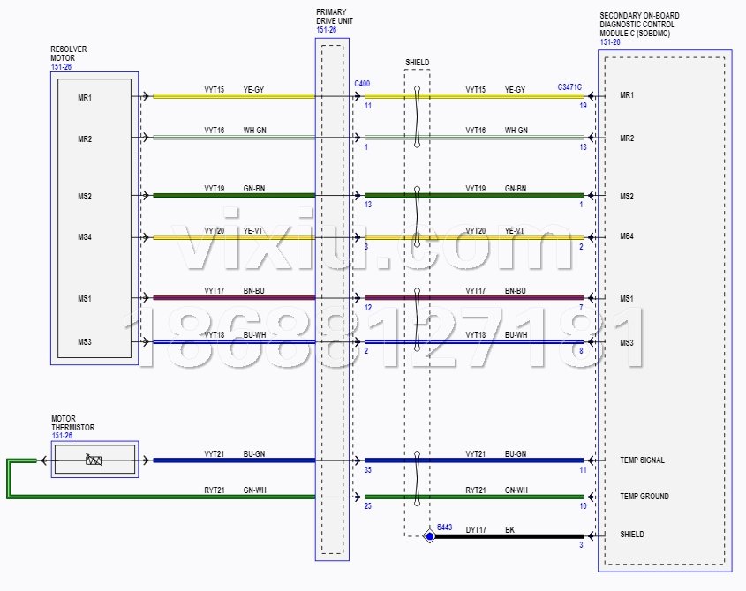
Task: Click the C400 connector label
Action: (362, 83)
